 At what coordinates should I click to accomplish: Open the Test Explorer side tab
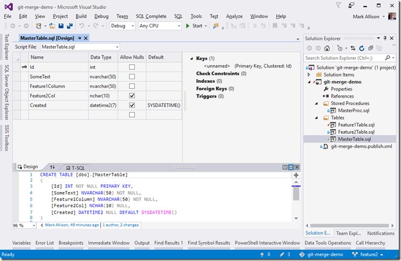tap(6, 46)
